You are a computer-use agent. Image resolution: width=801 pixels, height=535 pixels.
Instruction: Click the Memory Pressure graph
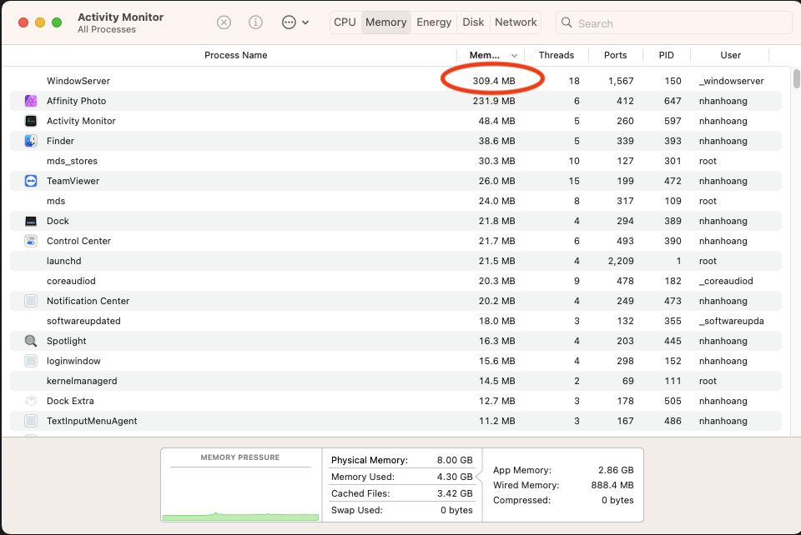click(x=240, y=493)
